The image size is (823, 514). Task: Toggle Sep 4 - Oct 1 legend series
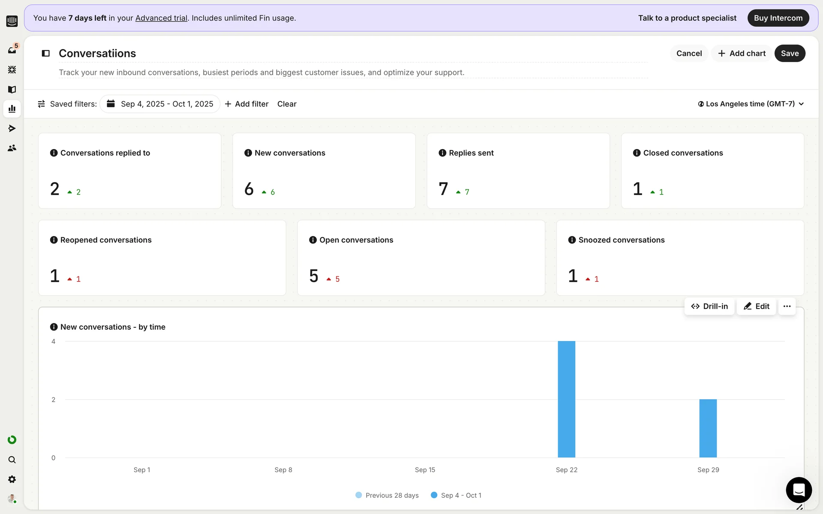coord(456,495)
